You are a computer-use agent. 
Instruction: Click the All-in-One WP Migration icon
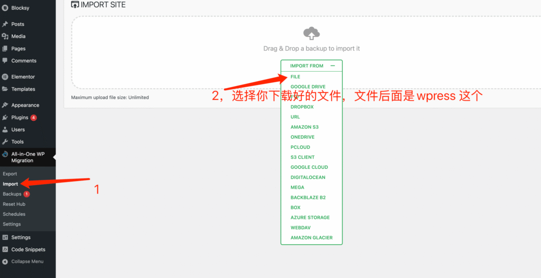point(5,155)
